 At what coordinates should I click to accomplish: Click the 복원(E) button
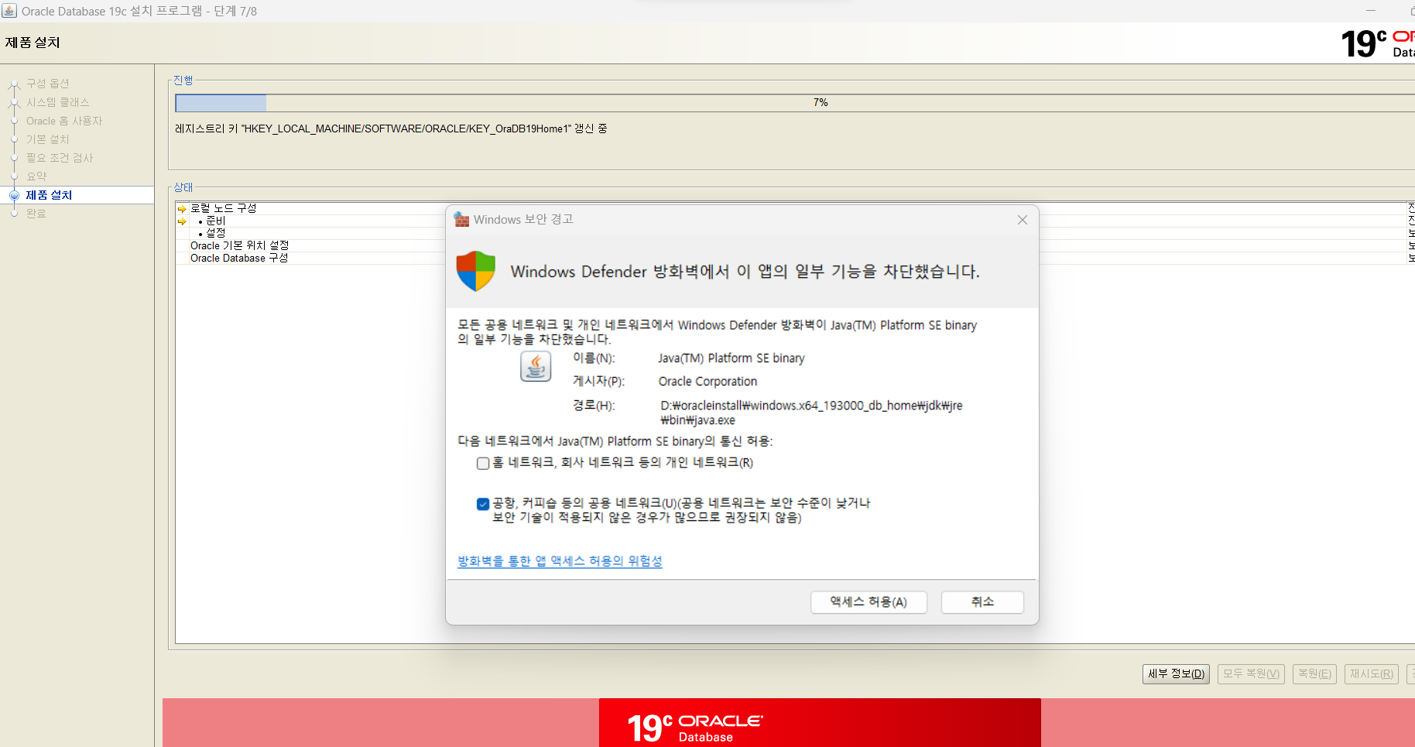1314,673
